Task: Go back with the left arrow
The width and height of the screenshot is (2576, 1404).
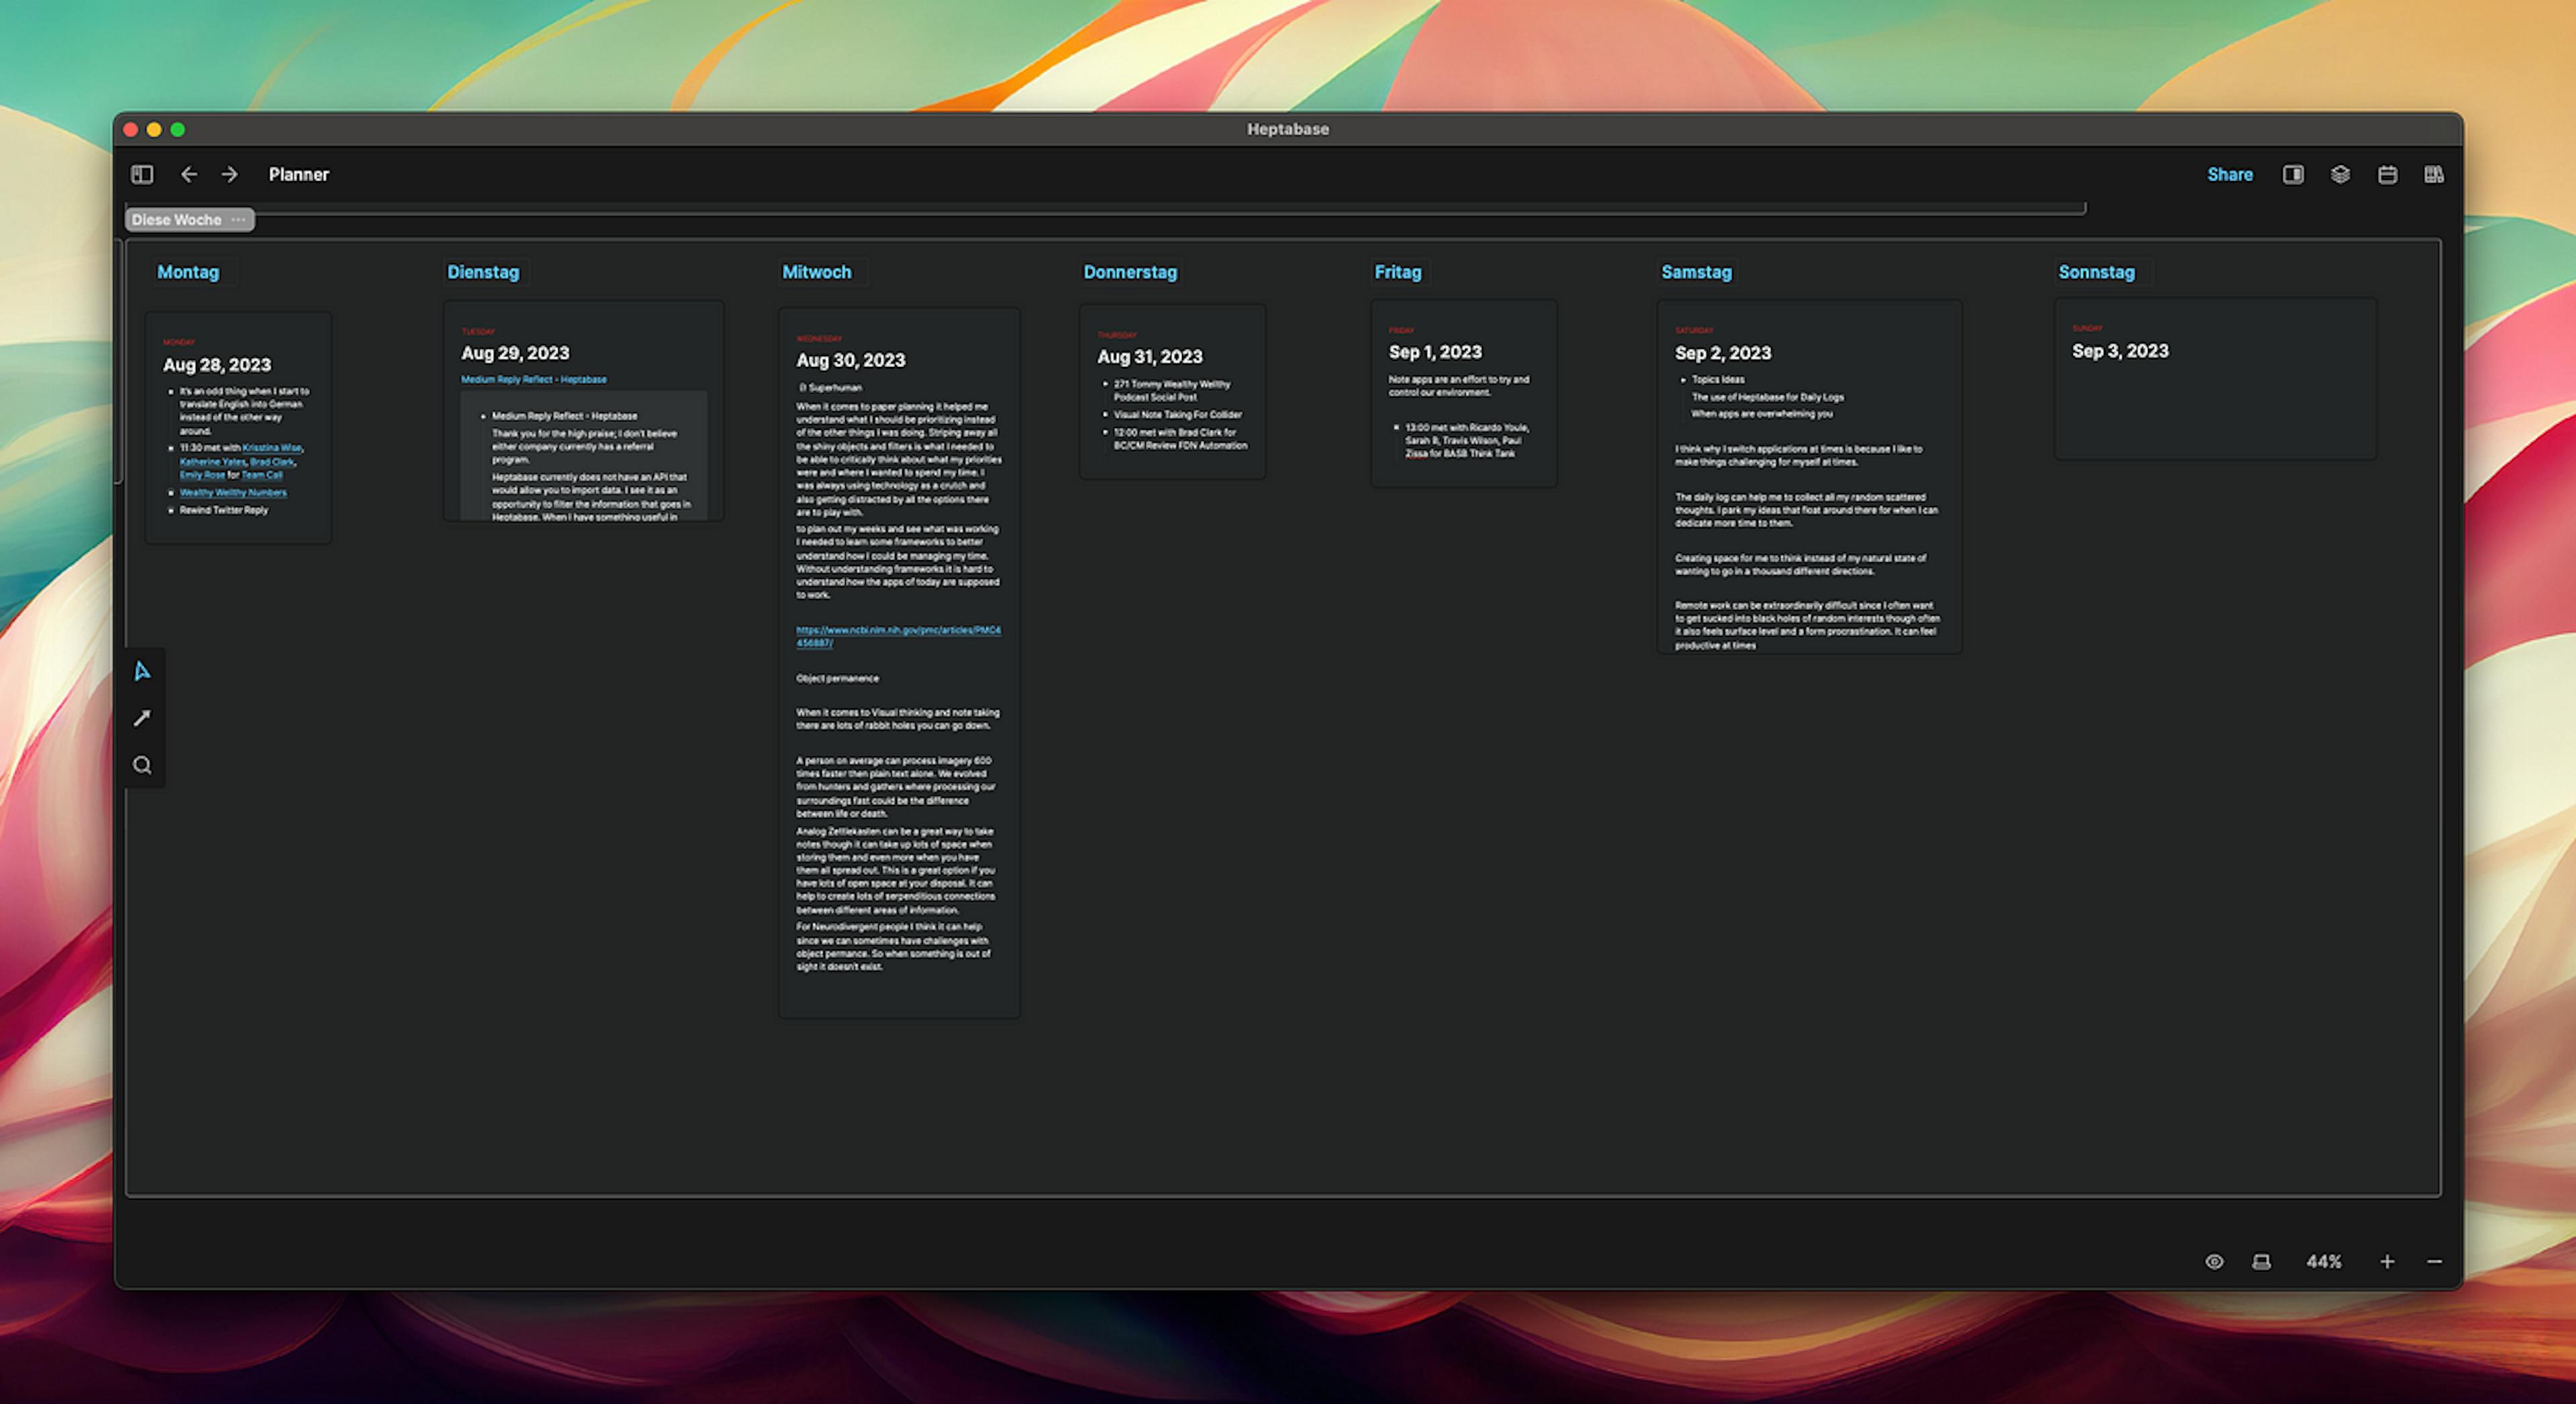Action: click(188, 174)
